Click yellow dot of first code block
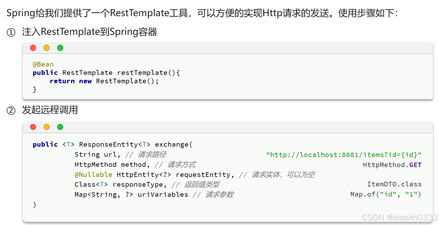Screen dimensions: 439x225 [x=47, y=48]
